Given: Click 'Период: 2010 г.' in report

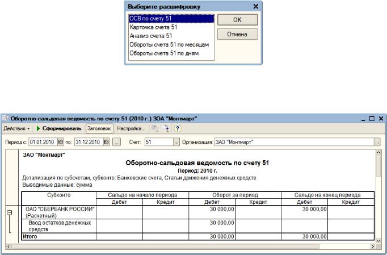Looking at the screenshot, I should 197,171.
